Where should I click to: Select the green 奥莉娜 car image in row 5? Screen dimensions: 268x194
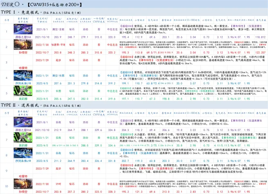(20, 91)
